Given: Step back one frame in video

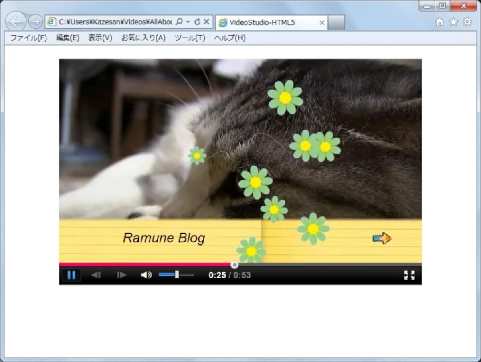Looking at the screenshot, I should point(96,275).
